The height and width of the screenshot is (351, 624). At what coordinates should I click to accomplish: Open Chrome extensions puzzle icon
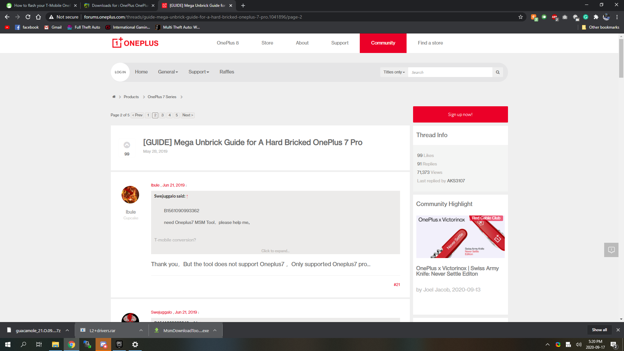tap(596, 17)
